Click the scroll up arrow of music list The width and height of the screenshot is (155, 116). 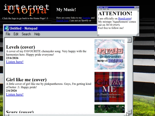(x=129, y=40)
